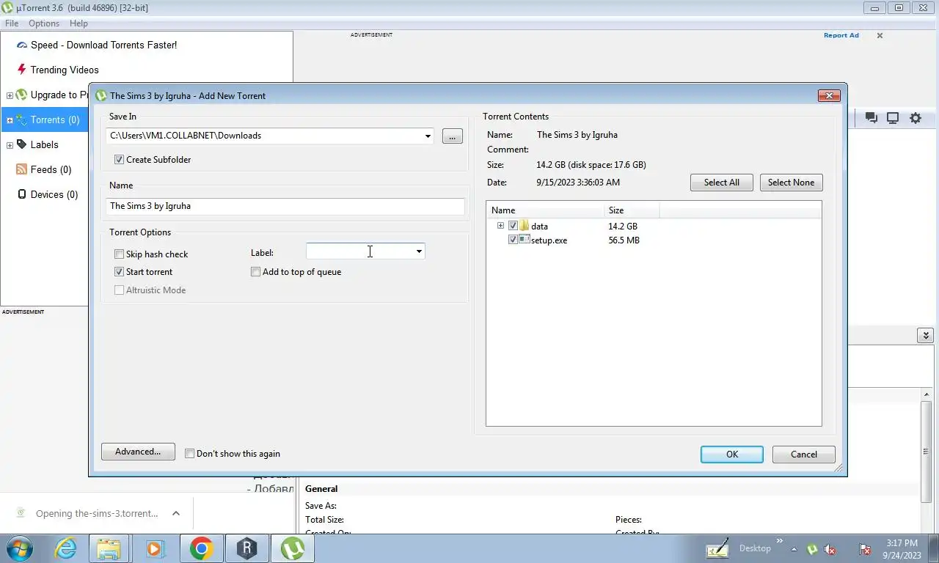Click the Upgrade to Pro uTorrent icon
939x563 pixels.
pos(21,95)
